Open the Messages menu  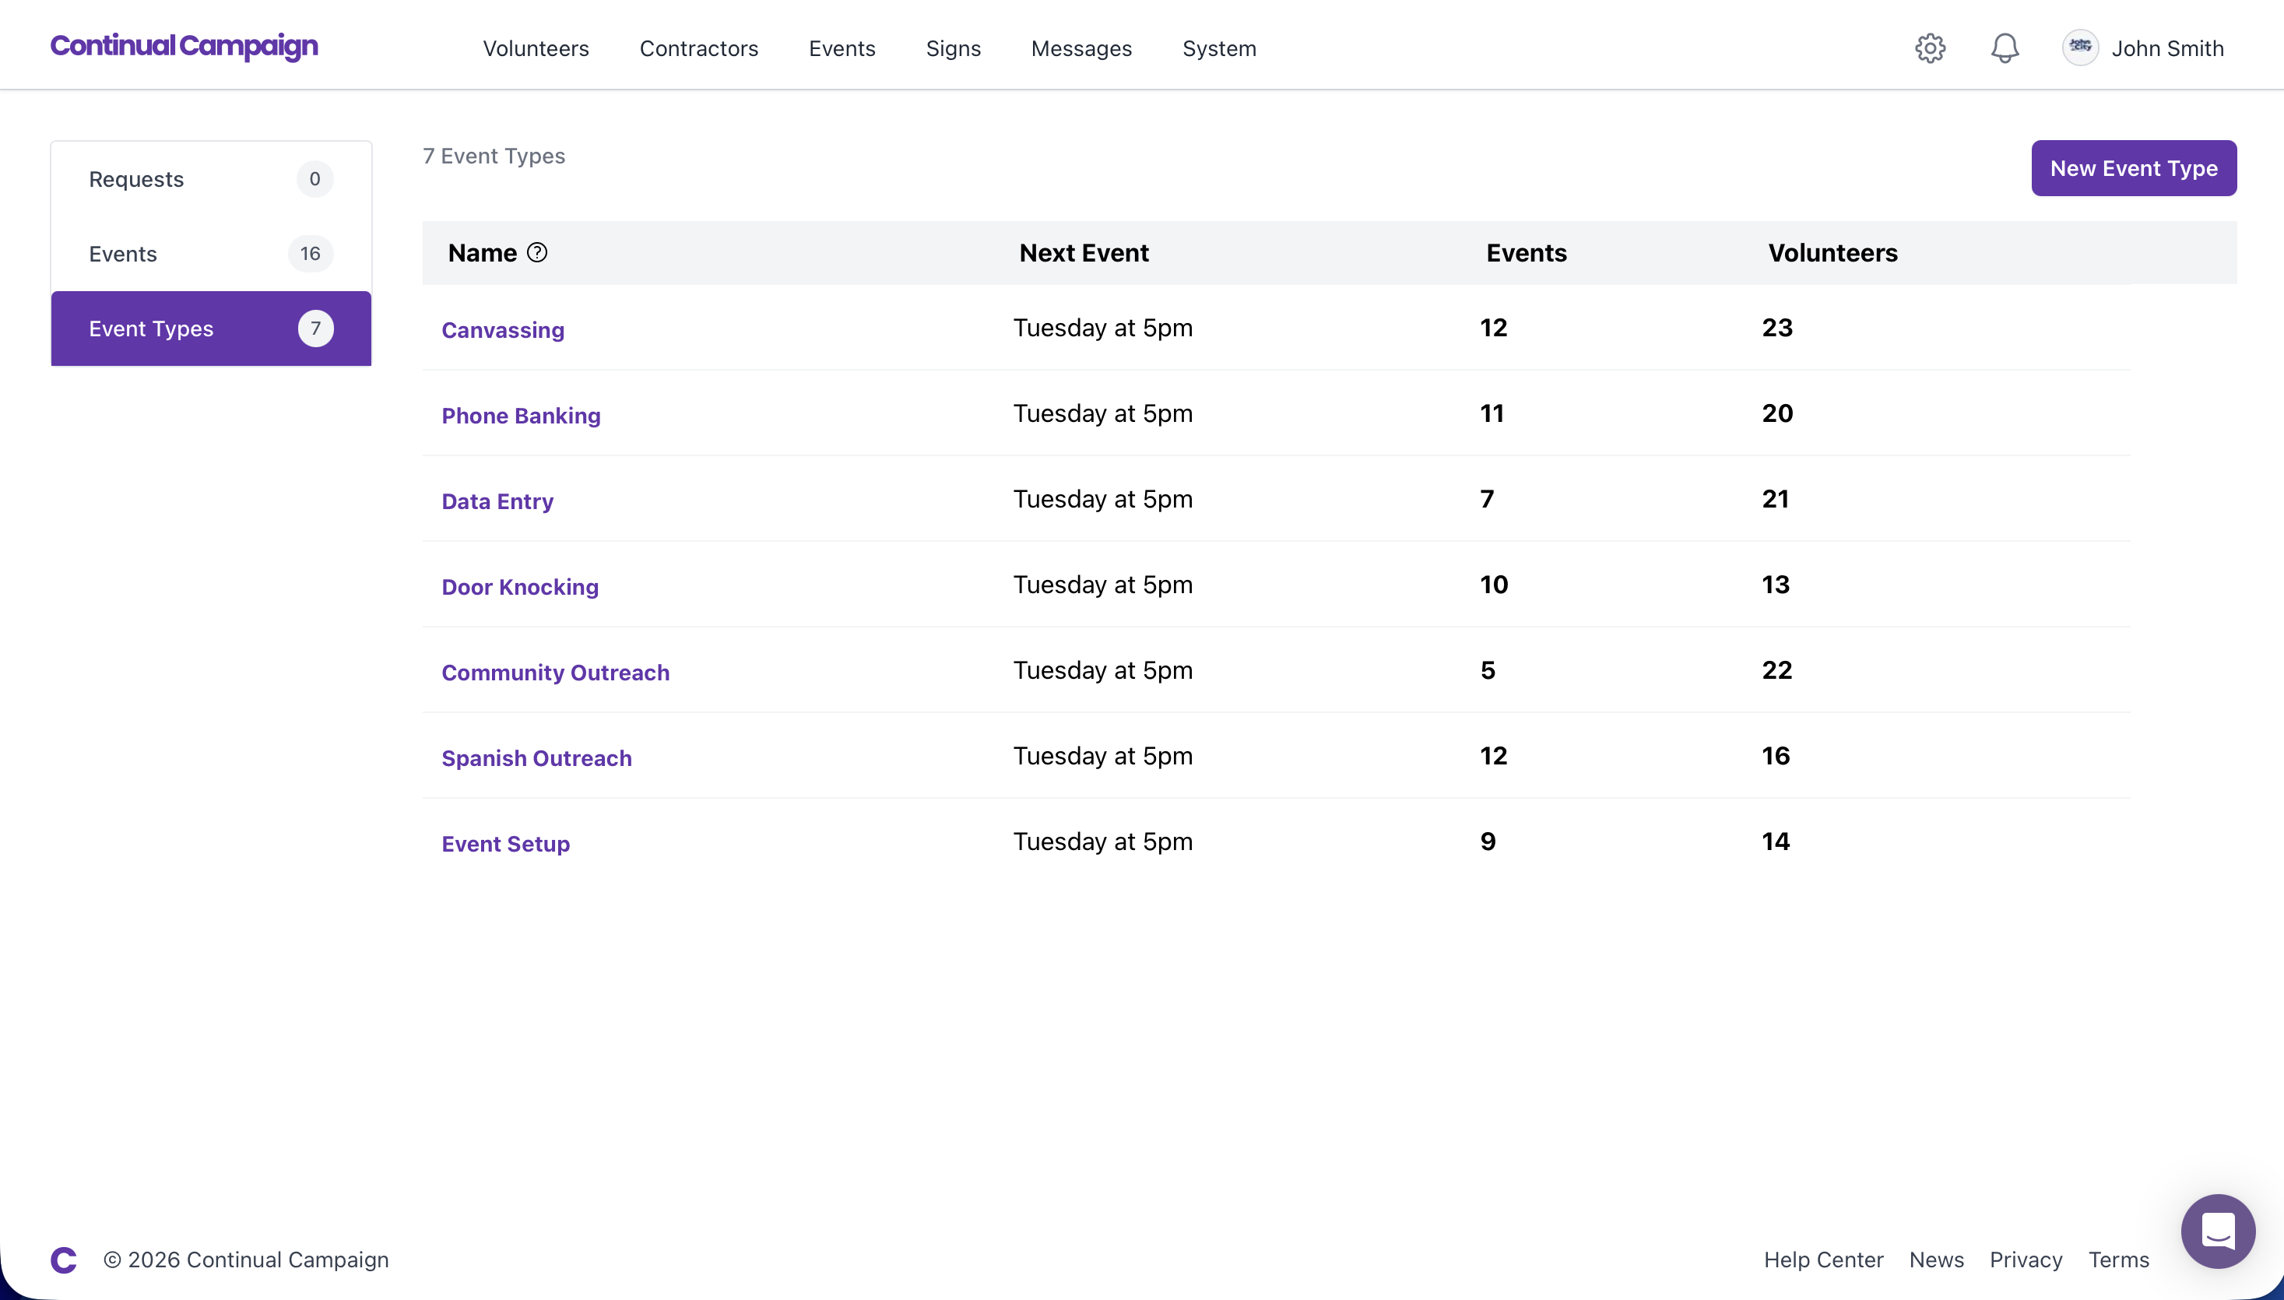1081,48
